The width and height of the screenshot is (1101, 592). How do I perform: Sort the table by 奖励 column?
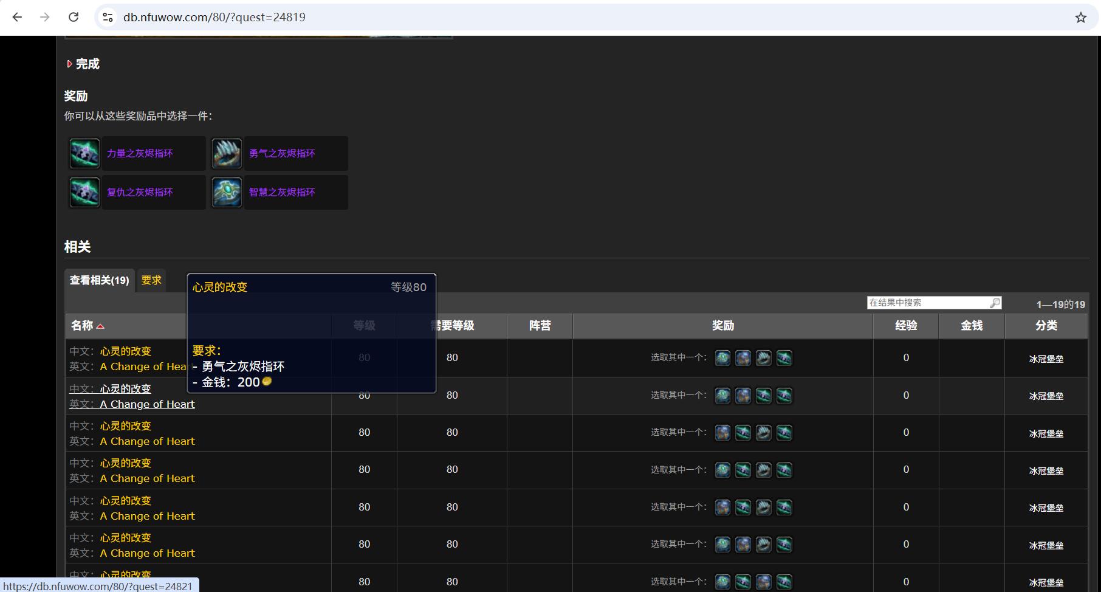click(723, 326)
